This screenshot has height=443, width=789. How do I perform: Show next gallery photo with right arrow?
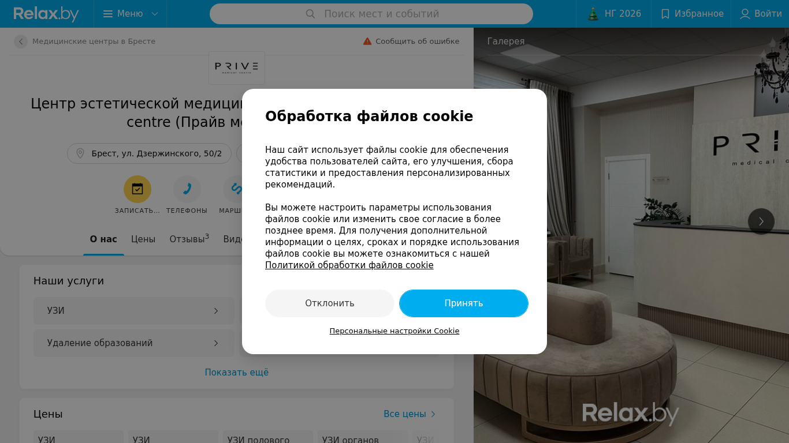point(761,221)
